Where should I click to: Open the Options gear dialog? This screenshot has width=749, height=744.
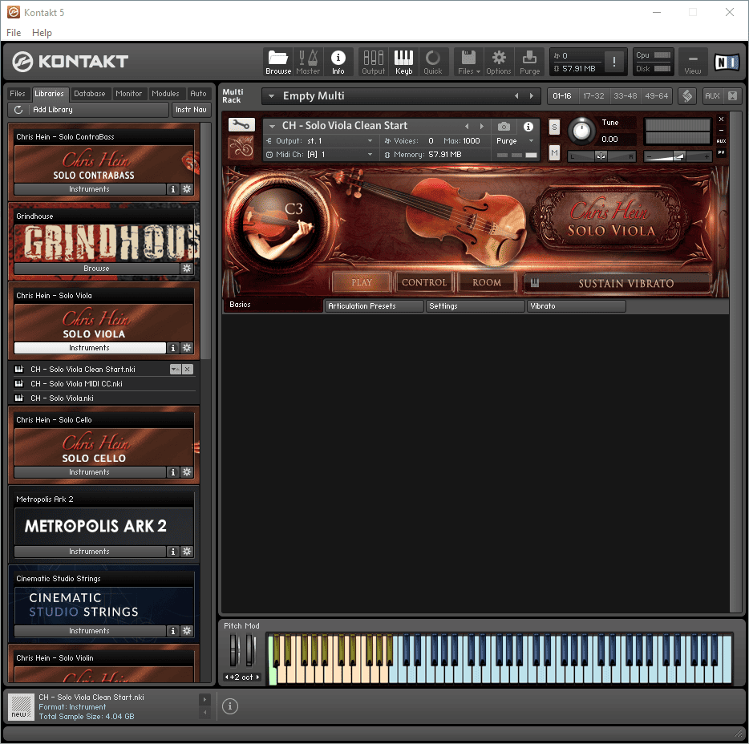point(499,62)
